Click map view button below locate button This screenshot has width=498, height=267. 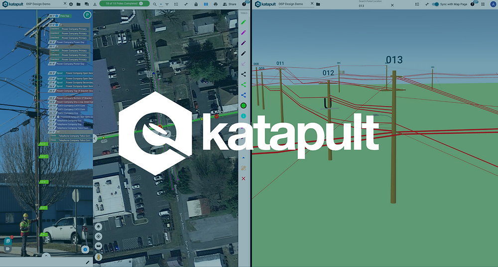tap(99, 246)
